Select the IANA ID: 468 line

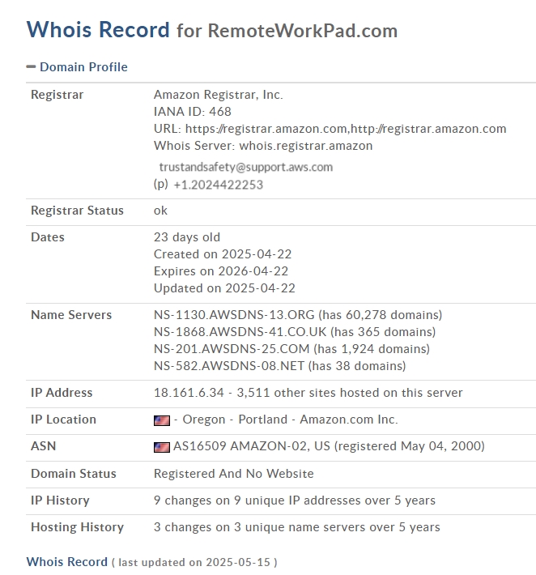click(193, 112)
